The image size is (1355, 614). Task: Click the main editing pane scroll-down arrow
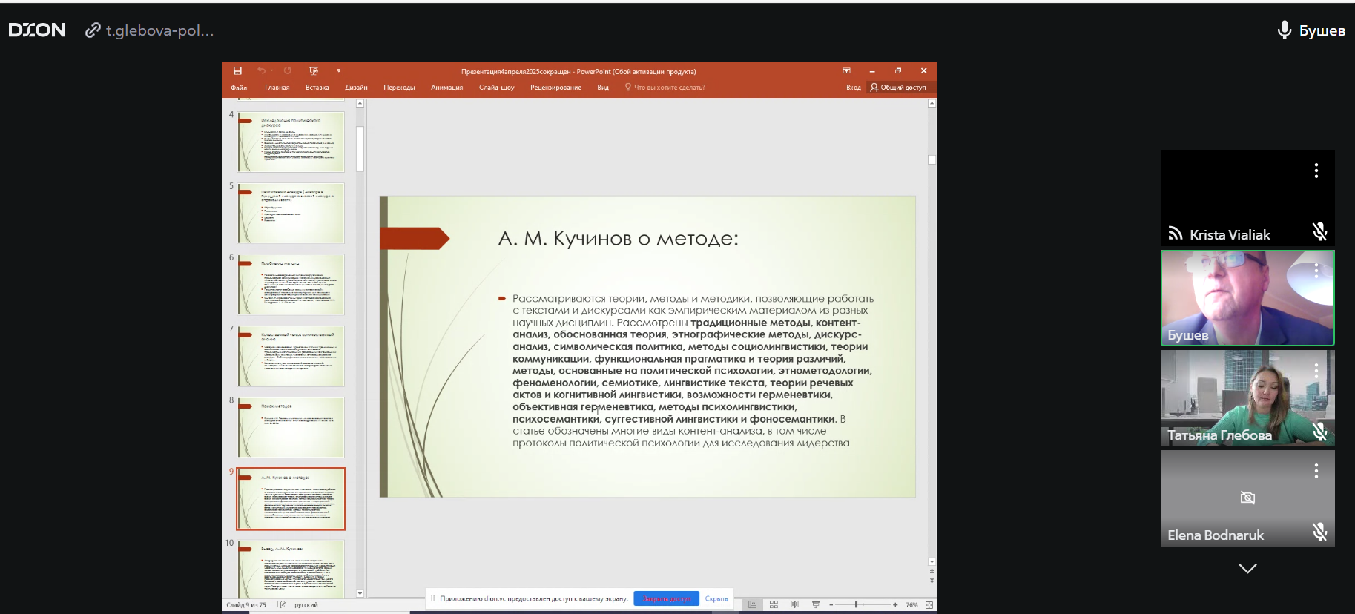(x=932, y=562)
